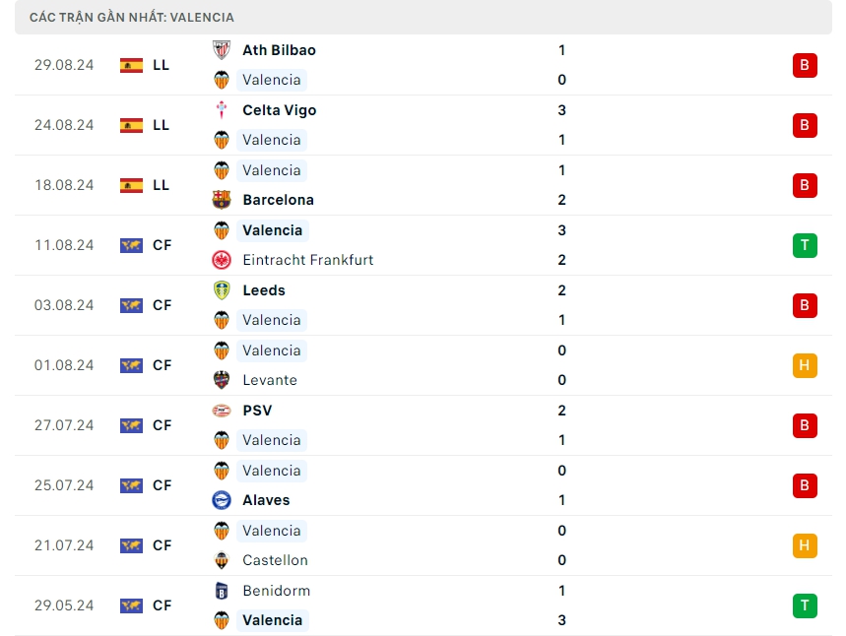Click the red B badge for Ath Bilbao match
This screenshot has width=846, height=636.
point(805,65)
